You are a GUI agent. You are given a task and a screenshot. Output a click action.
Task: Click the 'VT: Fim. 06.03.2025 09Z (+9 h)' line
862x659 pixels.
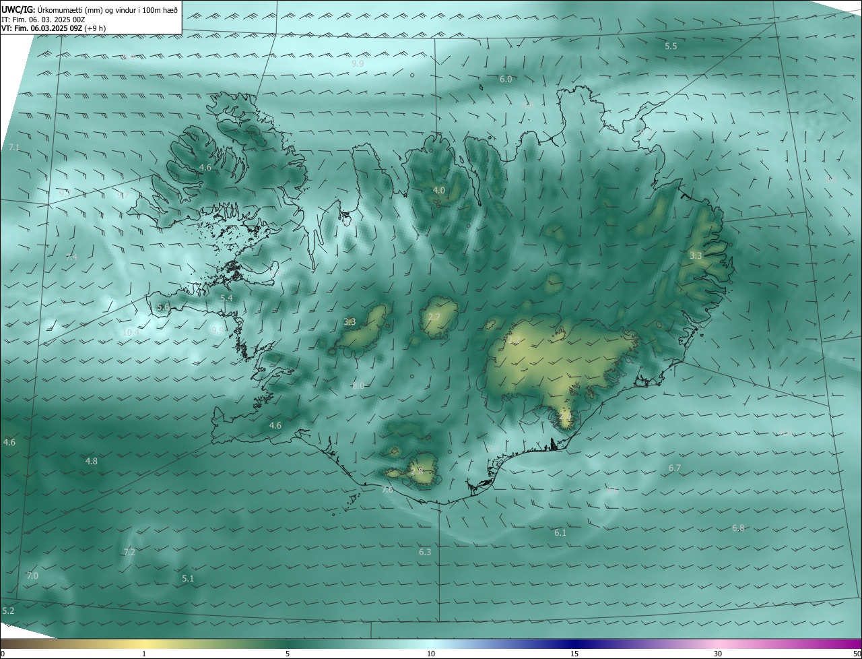(54, 28)
